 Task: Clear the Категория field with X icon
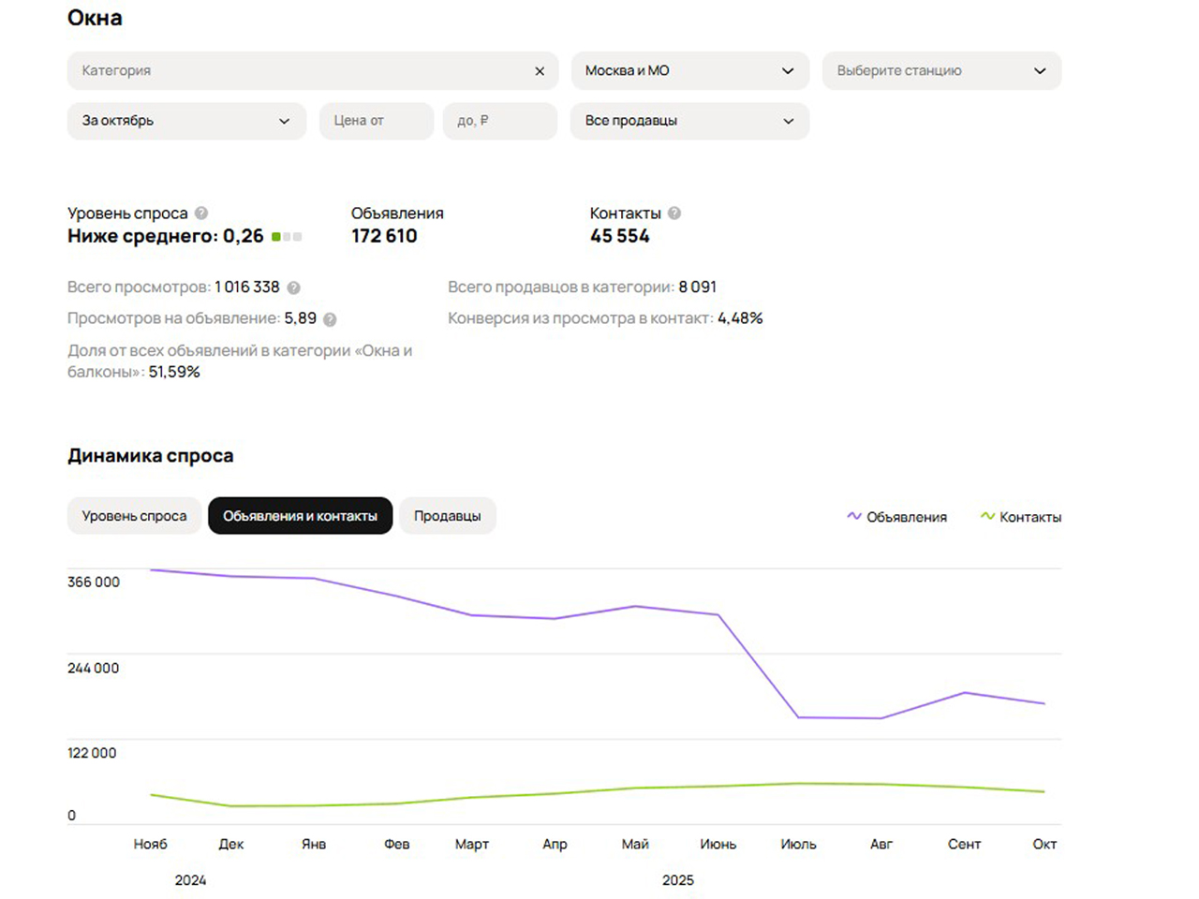[540, 71]
